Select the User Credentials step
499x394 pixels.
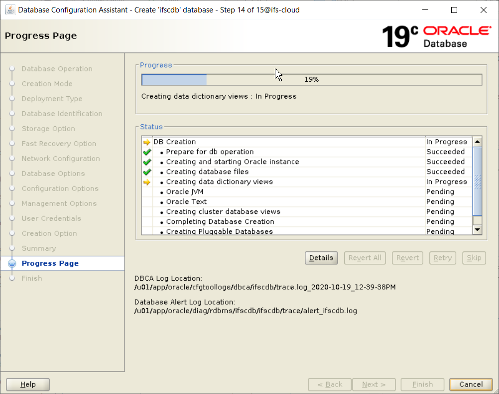(51, 218)
